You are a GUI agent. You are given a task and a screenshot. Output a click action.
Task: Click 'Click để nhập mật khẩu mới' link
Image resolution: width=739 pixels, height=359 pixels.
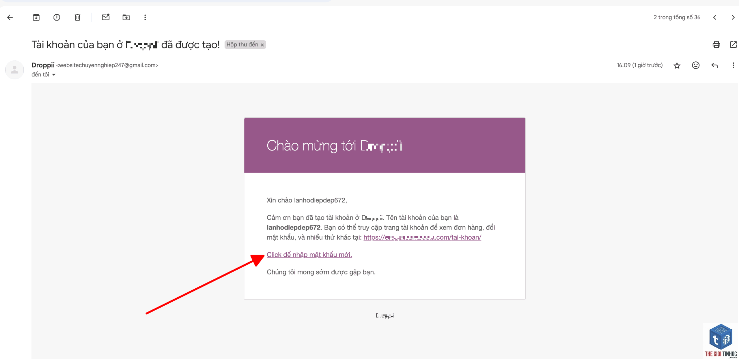[x=309, y=255]
